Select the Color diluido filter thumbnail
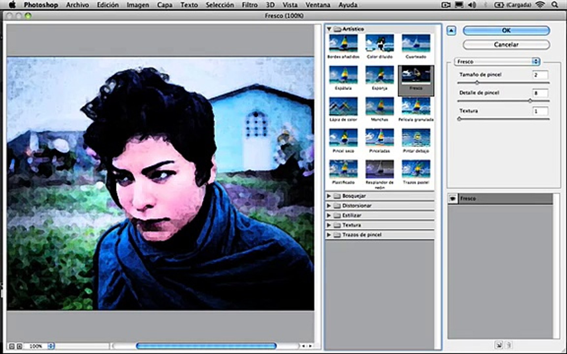 (x=380, y=43)
